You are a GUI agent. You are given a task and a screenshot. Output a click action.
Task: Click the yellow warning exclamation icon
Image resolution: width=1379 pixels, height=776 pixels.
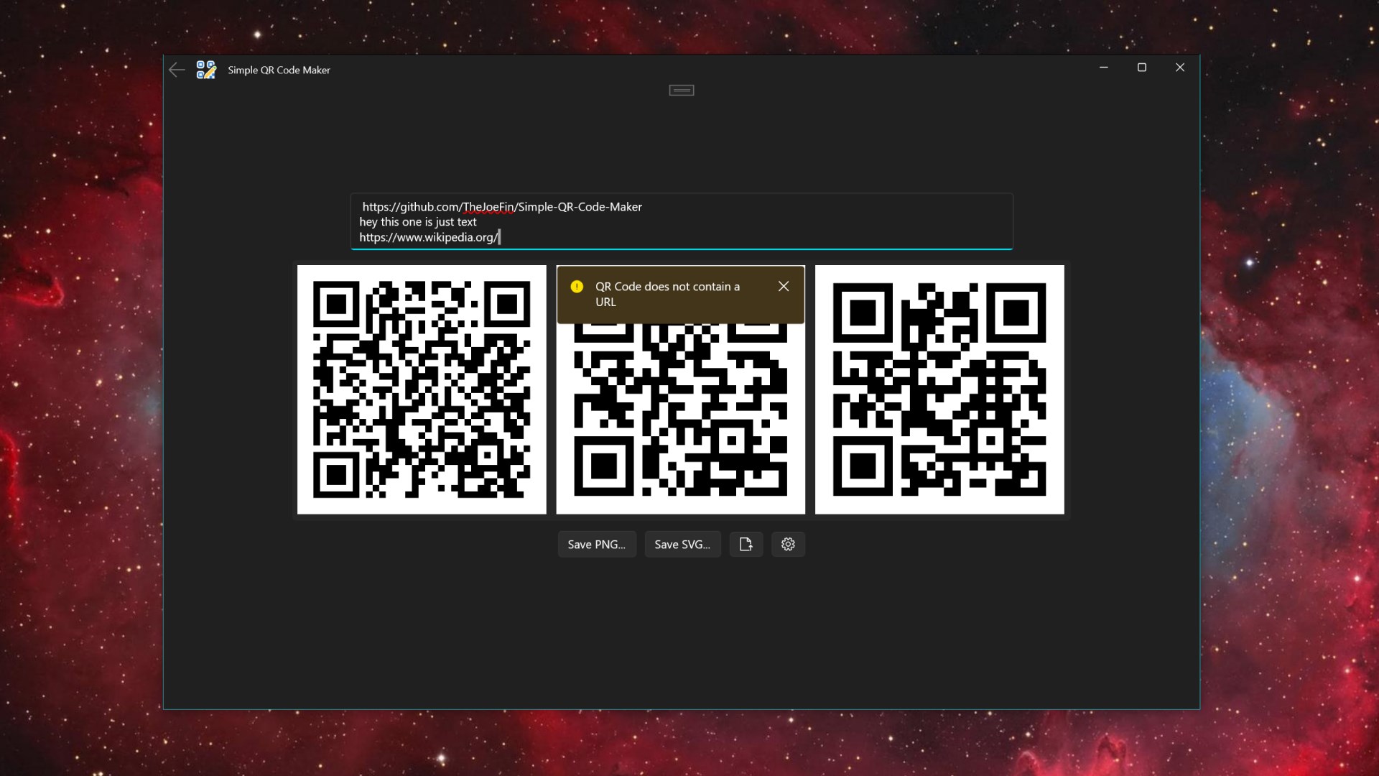[x=577, y=287]
